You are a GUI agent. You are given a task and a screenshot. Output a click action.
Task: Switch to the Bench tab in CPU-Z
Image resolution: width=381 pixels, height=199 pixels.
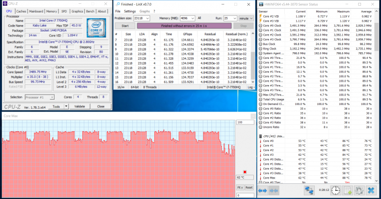pos(90,11)
